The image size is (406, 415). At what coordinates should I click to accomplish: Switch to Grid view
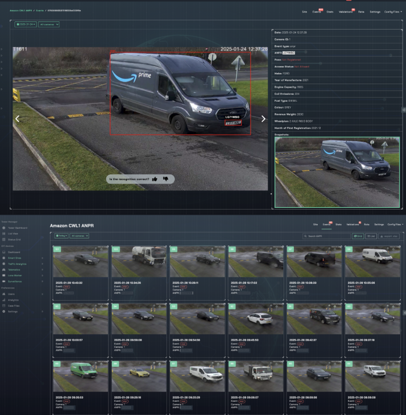click(358, 236)
